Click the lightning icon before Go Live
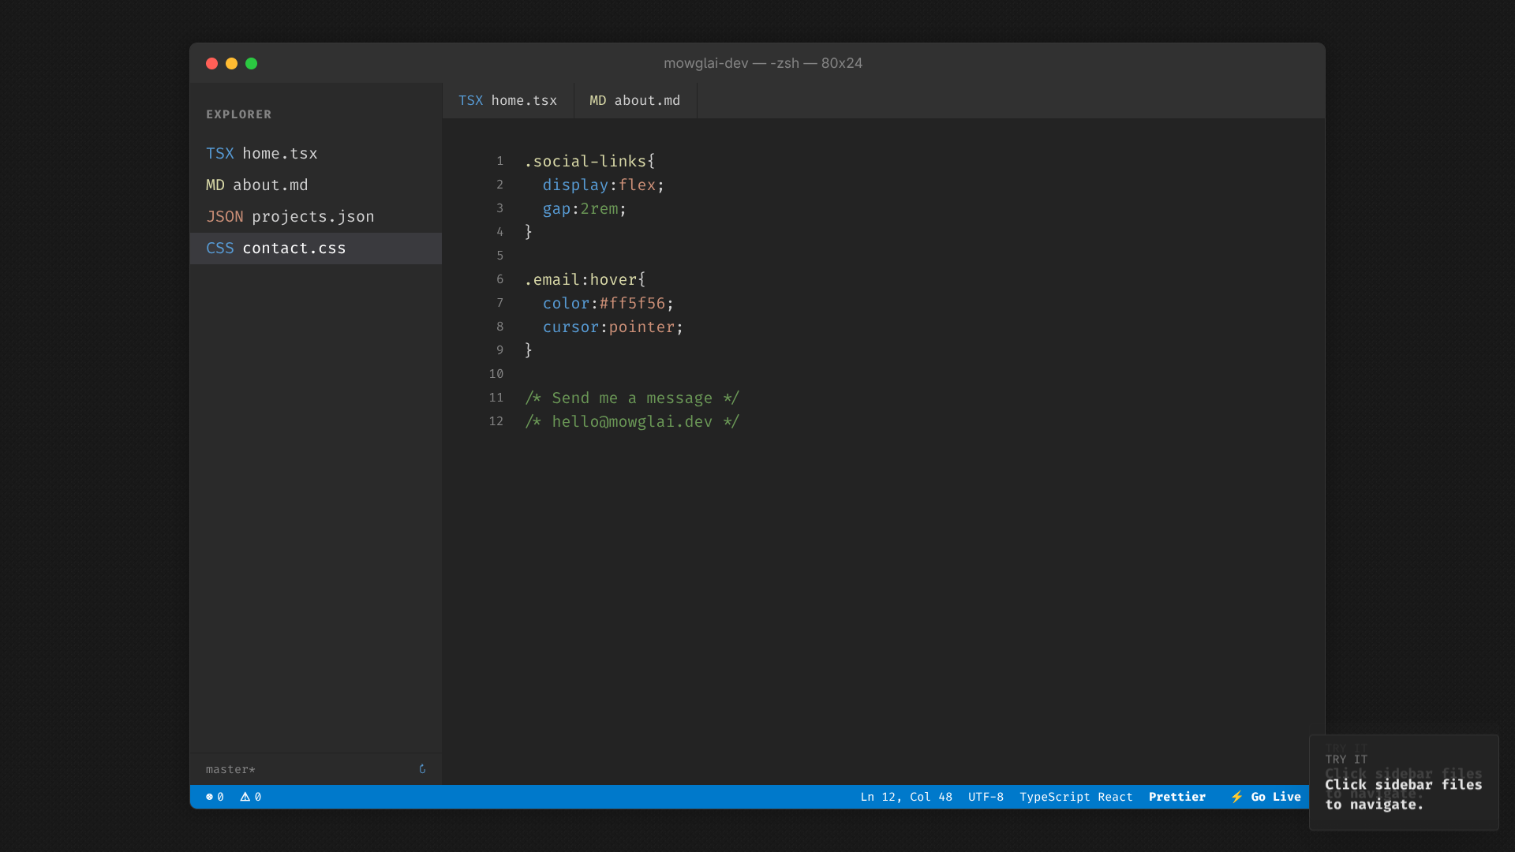1515x852 pixels. point(1236,797)
